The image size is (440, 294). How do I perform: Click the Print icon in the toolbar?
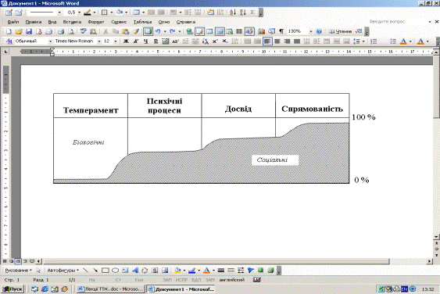(61, 31)
